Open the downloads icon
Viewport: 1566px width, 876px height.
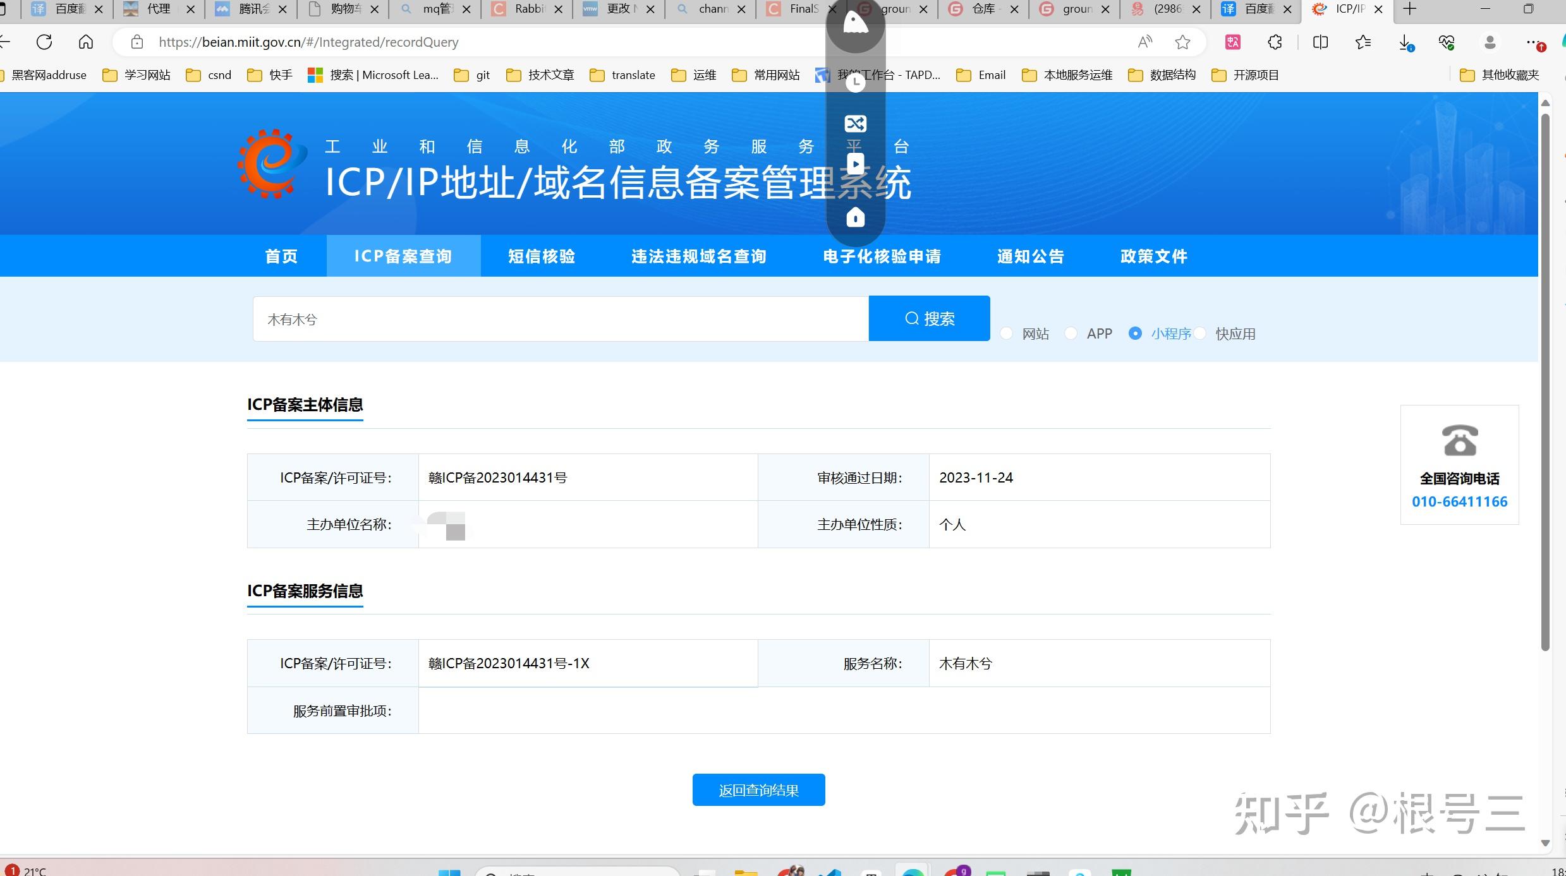1405,42
